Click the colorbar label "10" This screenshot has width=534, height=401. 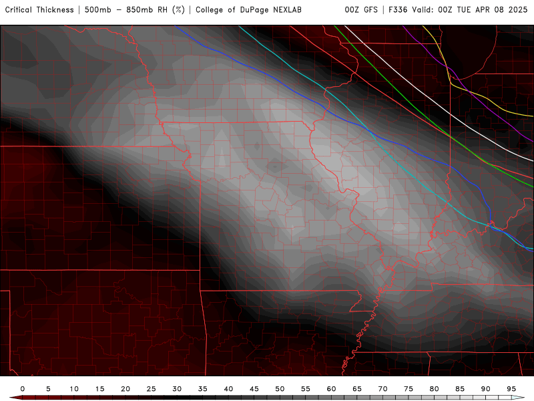[x=74, y=389]
